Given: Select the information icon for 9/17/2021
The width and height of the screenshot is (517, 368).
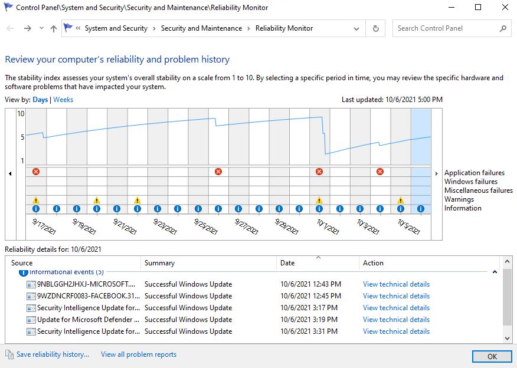Looking at the screenshot, I should [x=36, y=209].
